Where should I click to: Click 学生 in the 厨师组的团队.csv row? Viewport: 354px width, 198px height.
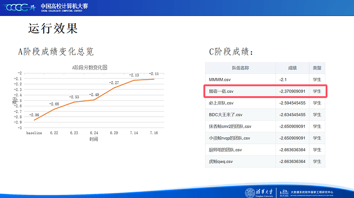pos(317,150)
